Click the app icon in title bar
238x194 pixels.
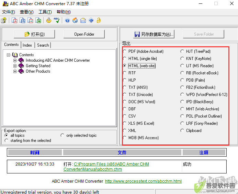pos(5,4)
